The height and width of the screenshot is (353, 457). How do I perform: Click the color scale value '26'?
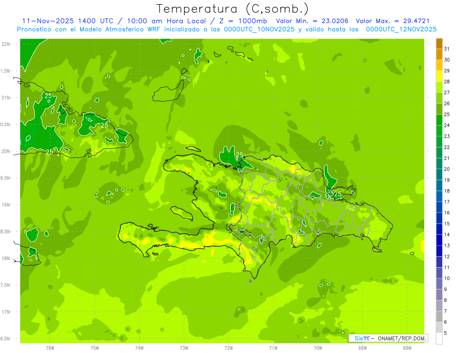pos(447,104)
